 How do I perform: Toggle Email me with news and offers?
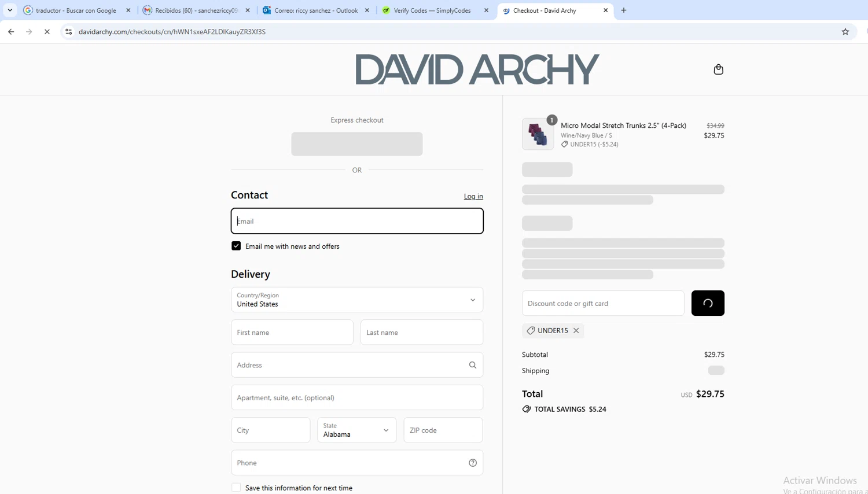click(x=236, y=246)
